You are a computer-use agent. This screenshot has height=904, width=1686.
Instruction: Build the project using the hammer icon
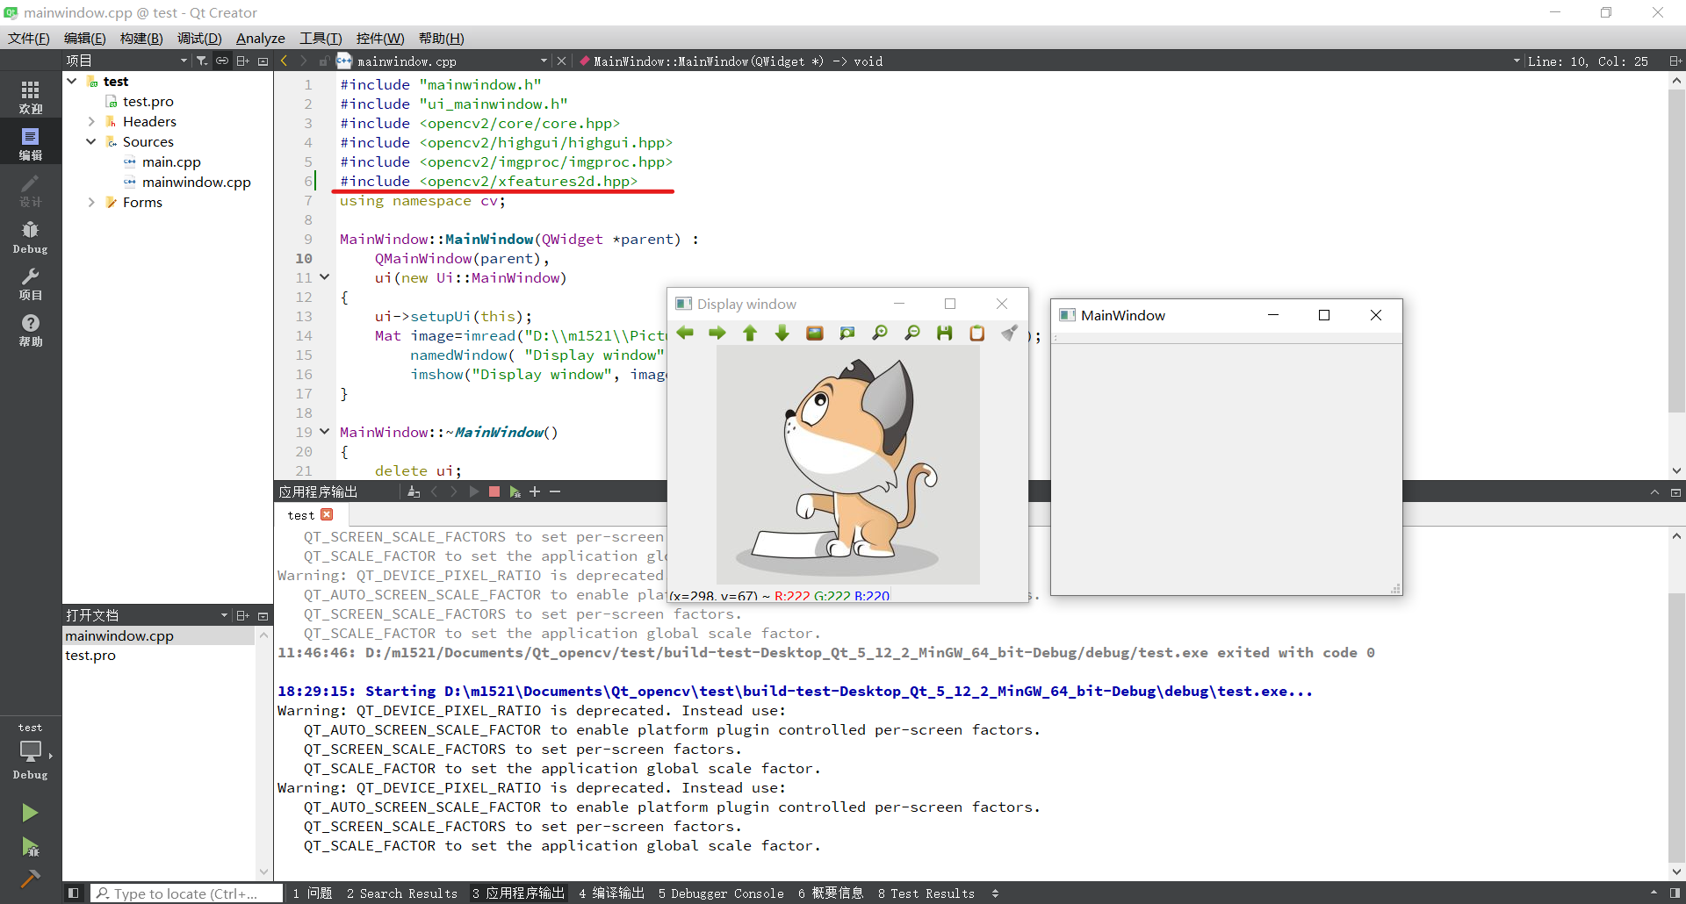point(30,879)
